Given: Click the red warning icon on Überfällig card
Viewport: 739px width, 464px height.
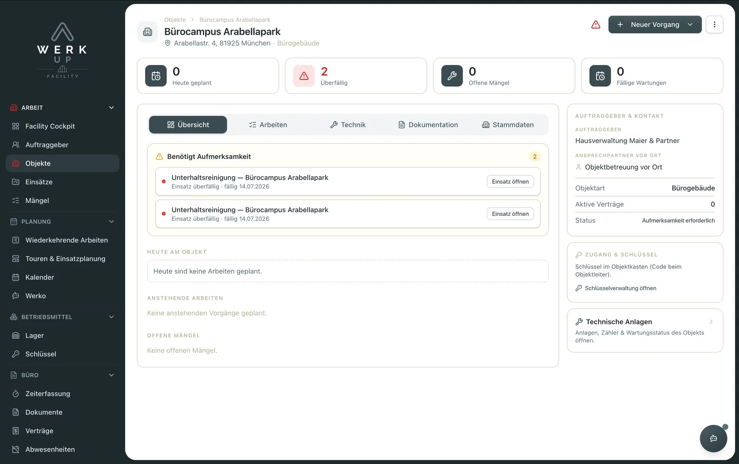Looking at the screenshot, I should (x=304, y=76).
